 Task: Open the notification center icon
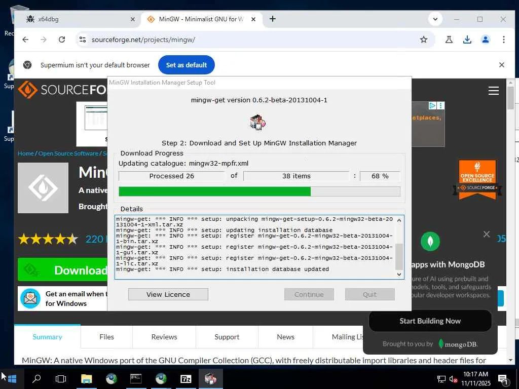503,379
